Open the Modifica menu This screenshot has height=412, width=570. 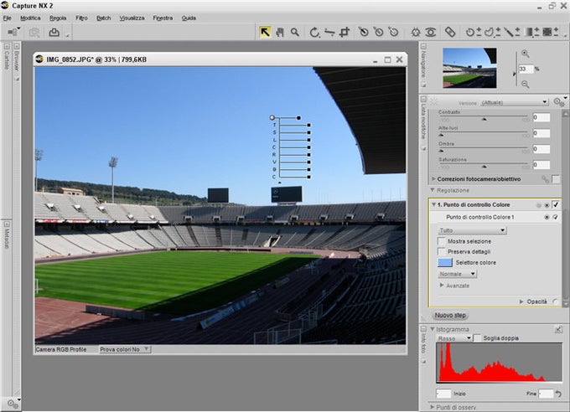30,18
